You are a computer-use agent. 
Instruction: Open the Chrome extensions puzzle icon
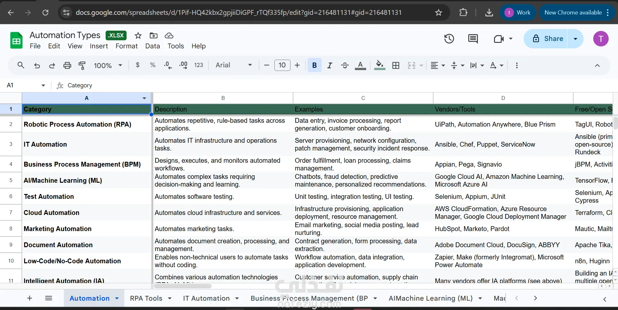pyautogui.click(x=463, y=13)
